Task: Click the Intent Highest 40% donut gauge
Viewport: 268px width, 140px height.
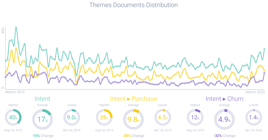Action: [x=13, y=117]
